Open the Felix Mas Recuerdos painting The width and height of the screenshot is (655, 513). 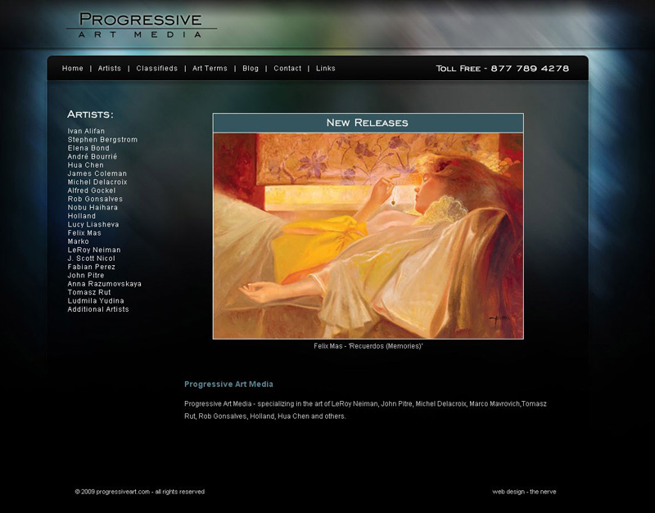click(368, 236)
